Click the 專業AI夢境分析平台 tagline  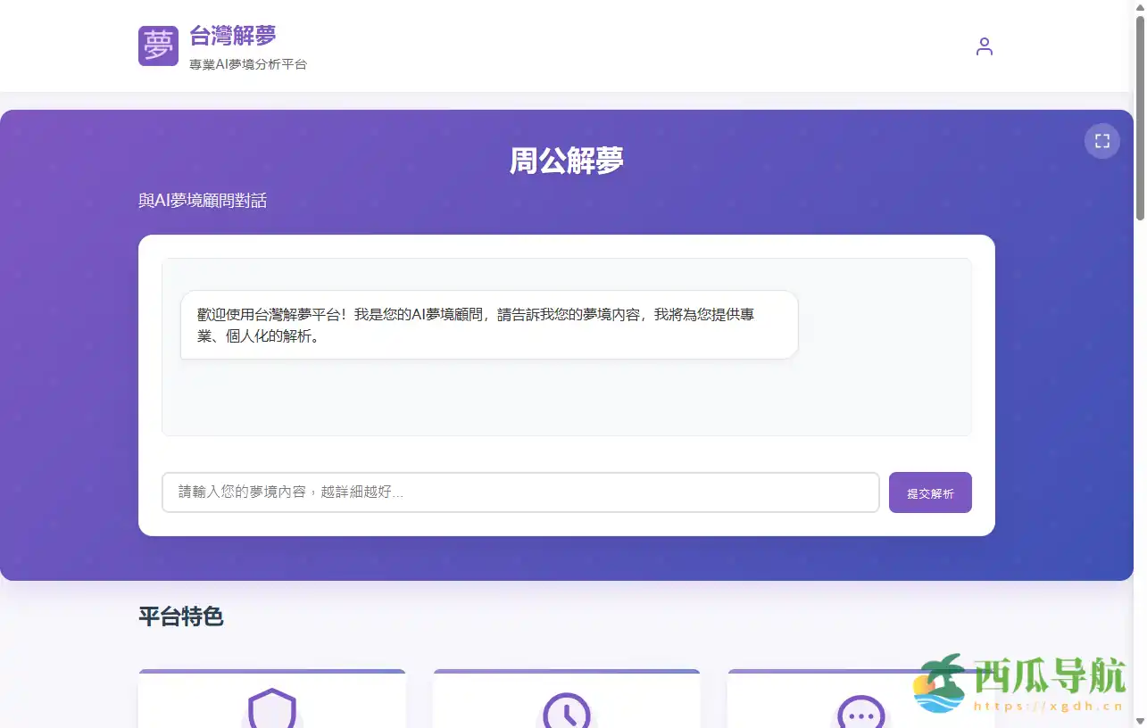point(248,64)
